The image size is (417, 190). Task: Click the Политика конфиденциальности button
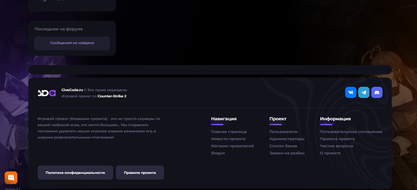(75, 173)
